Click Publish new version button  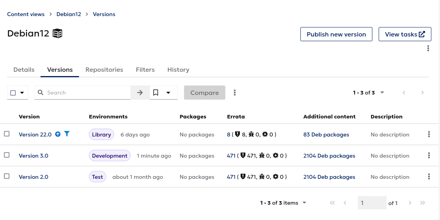click(x=336, y=34)
